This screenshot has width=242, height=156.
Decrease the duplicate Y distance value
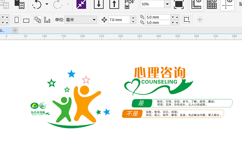[x=173, y=22]
